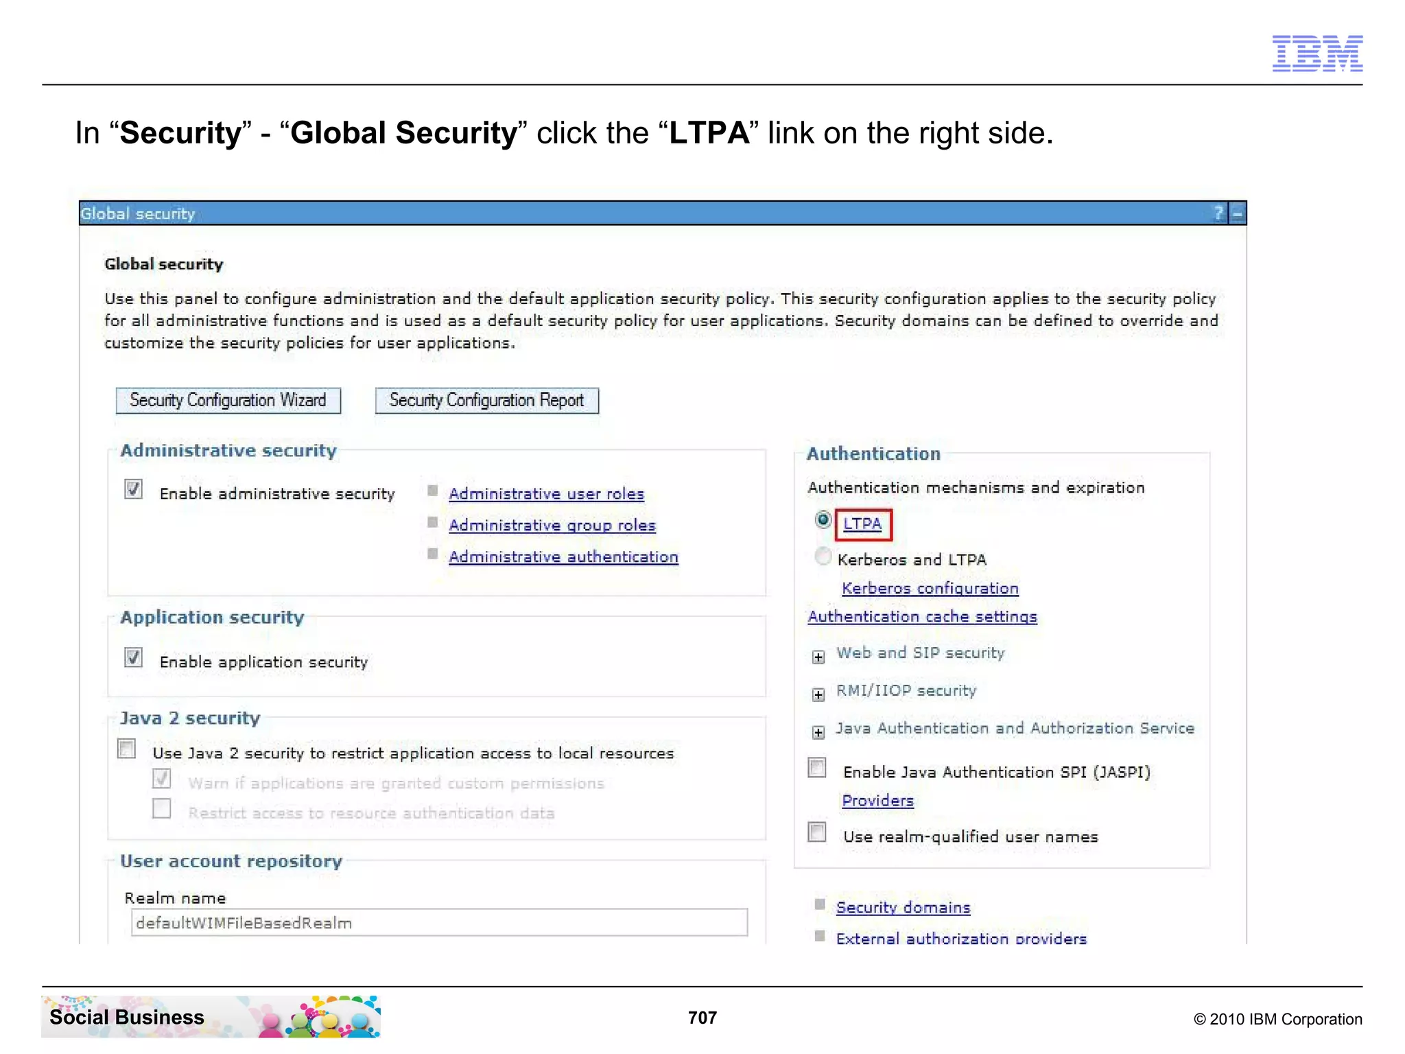Click the IBM logo
Image resolution: width=1405 pixels, height=1054 pixels.
[1317, 54]
